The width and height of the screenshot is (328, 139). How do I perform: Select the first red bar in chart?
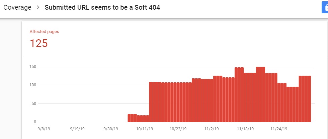[129, 118]
